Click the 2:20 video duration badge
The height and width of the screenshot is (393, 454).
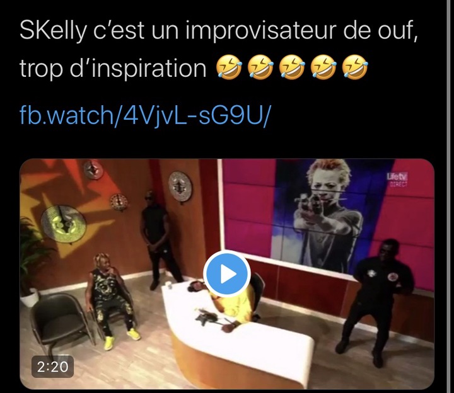pos(52,367)
